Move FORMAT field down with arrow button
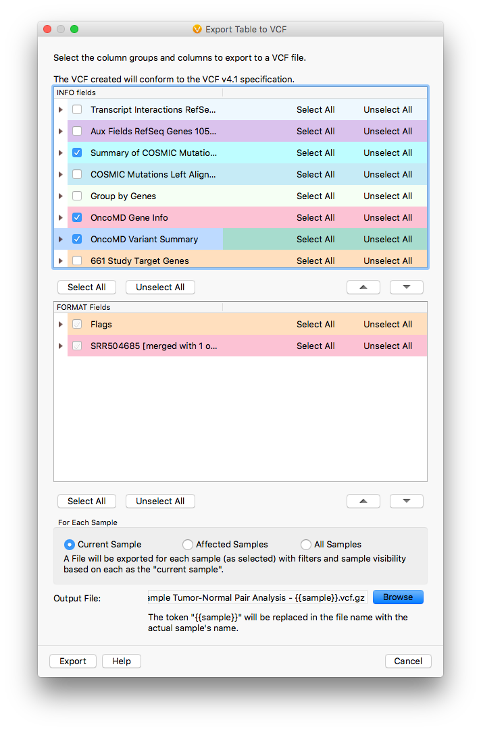This screenshot has height=731, width=481. pyautogui.click(x=407, y=501)
